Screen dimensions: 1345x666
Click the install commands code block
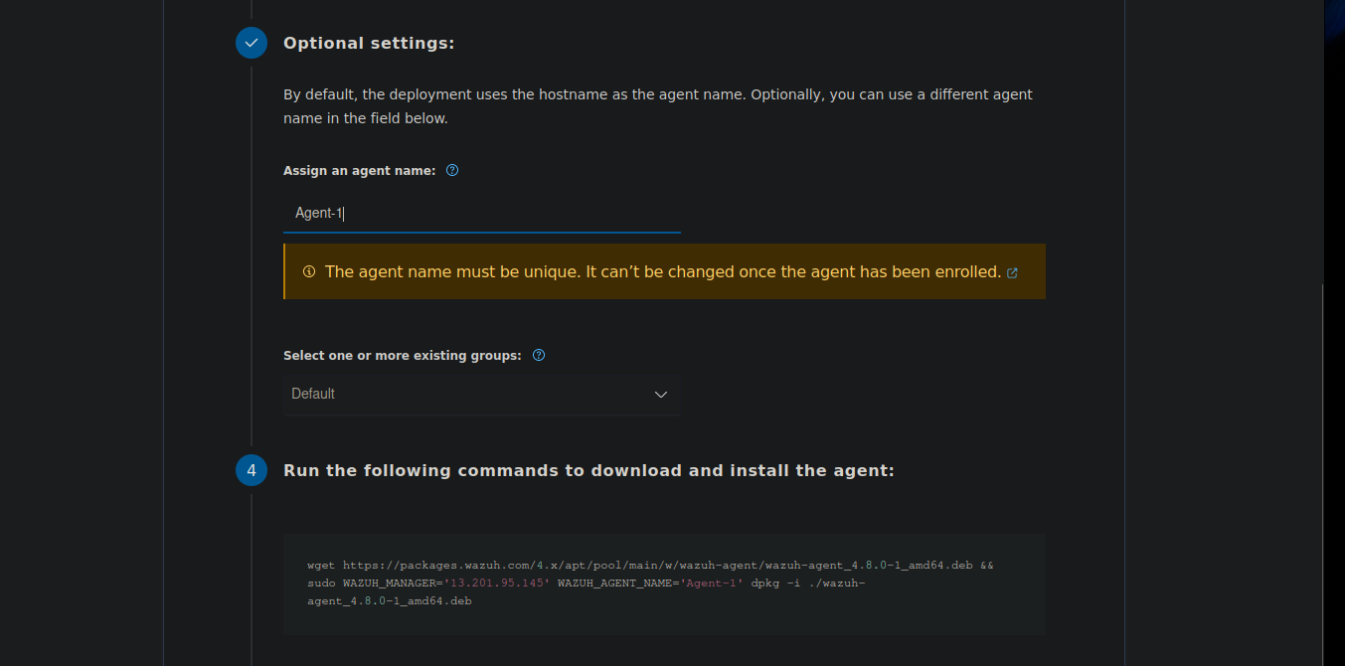click(664, 584)
